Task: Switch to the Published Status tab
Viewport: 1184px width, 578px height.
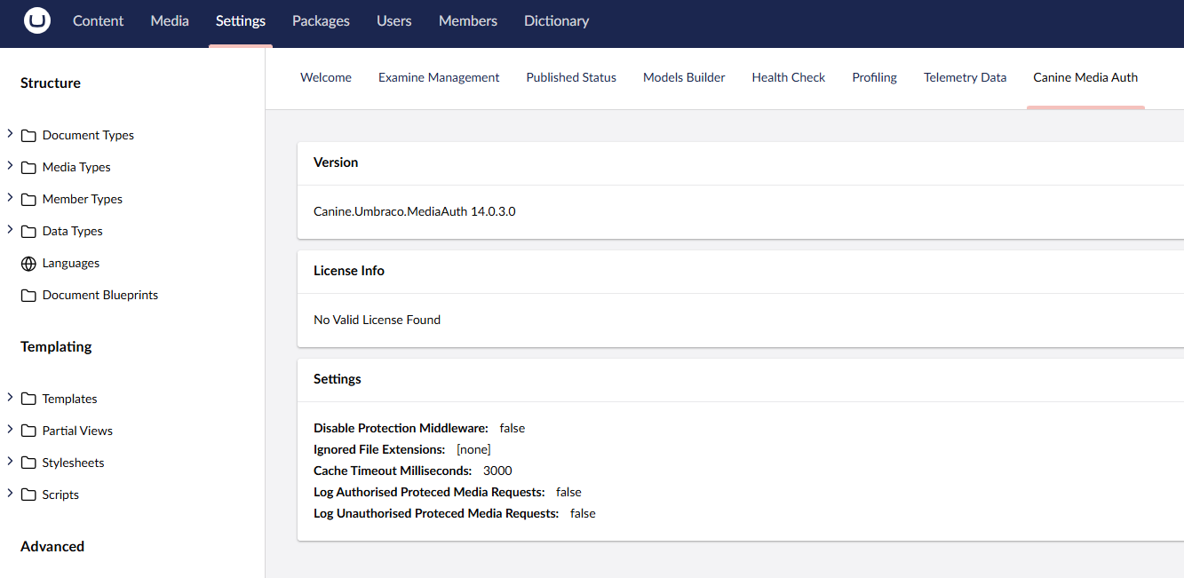Action: (571, 78)
